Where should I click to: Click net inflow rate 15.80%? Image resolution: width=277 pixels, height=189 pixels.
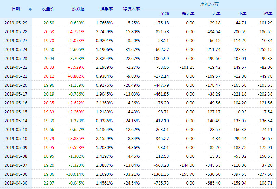point(132,32)
